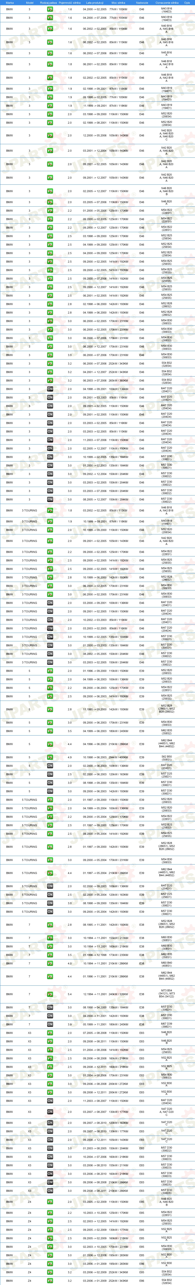Viewport: 195px width, 1285px height.
Task: Click PB fuel icon in BMW 3 03.2001 -> 12.2004 row
Action: pos(50,151)
